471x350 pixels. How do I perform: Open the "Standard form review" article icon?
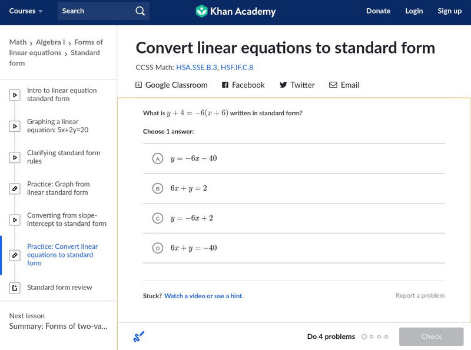pyautogui.click(x=14, y=288)
